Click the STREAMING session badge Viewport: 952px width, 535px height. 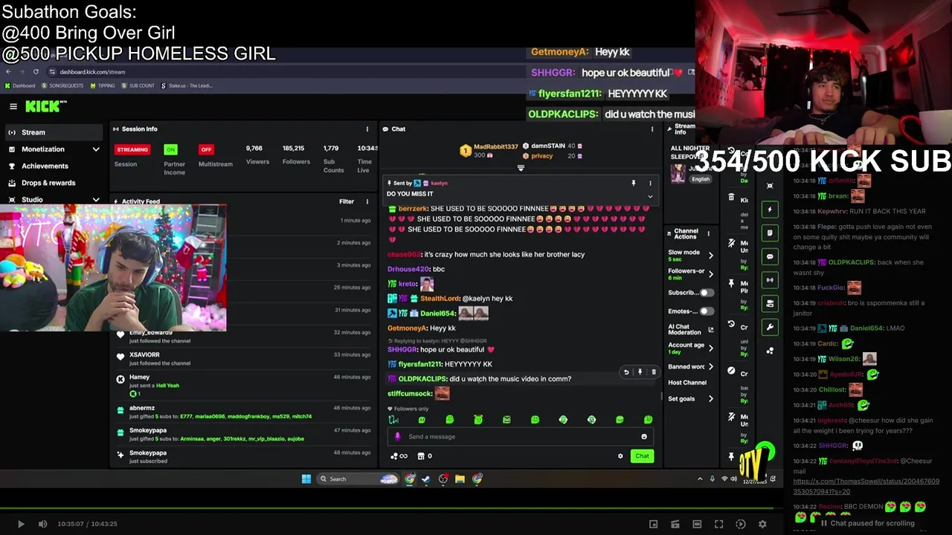point(132,149)
